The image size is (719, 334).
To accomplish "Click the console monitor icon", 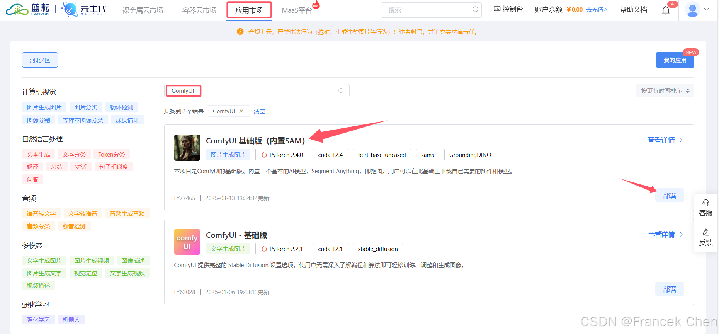I will click(497, 9).
